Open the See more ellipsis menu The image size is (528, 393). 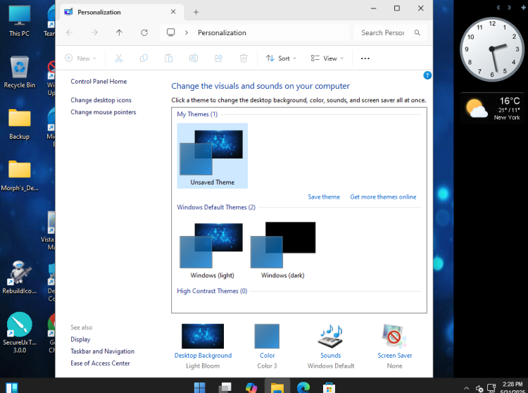[365, 58]
